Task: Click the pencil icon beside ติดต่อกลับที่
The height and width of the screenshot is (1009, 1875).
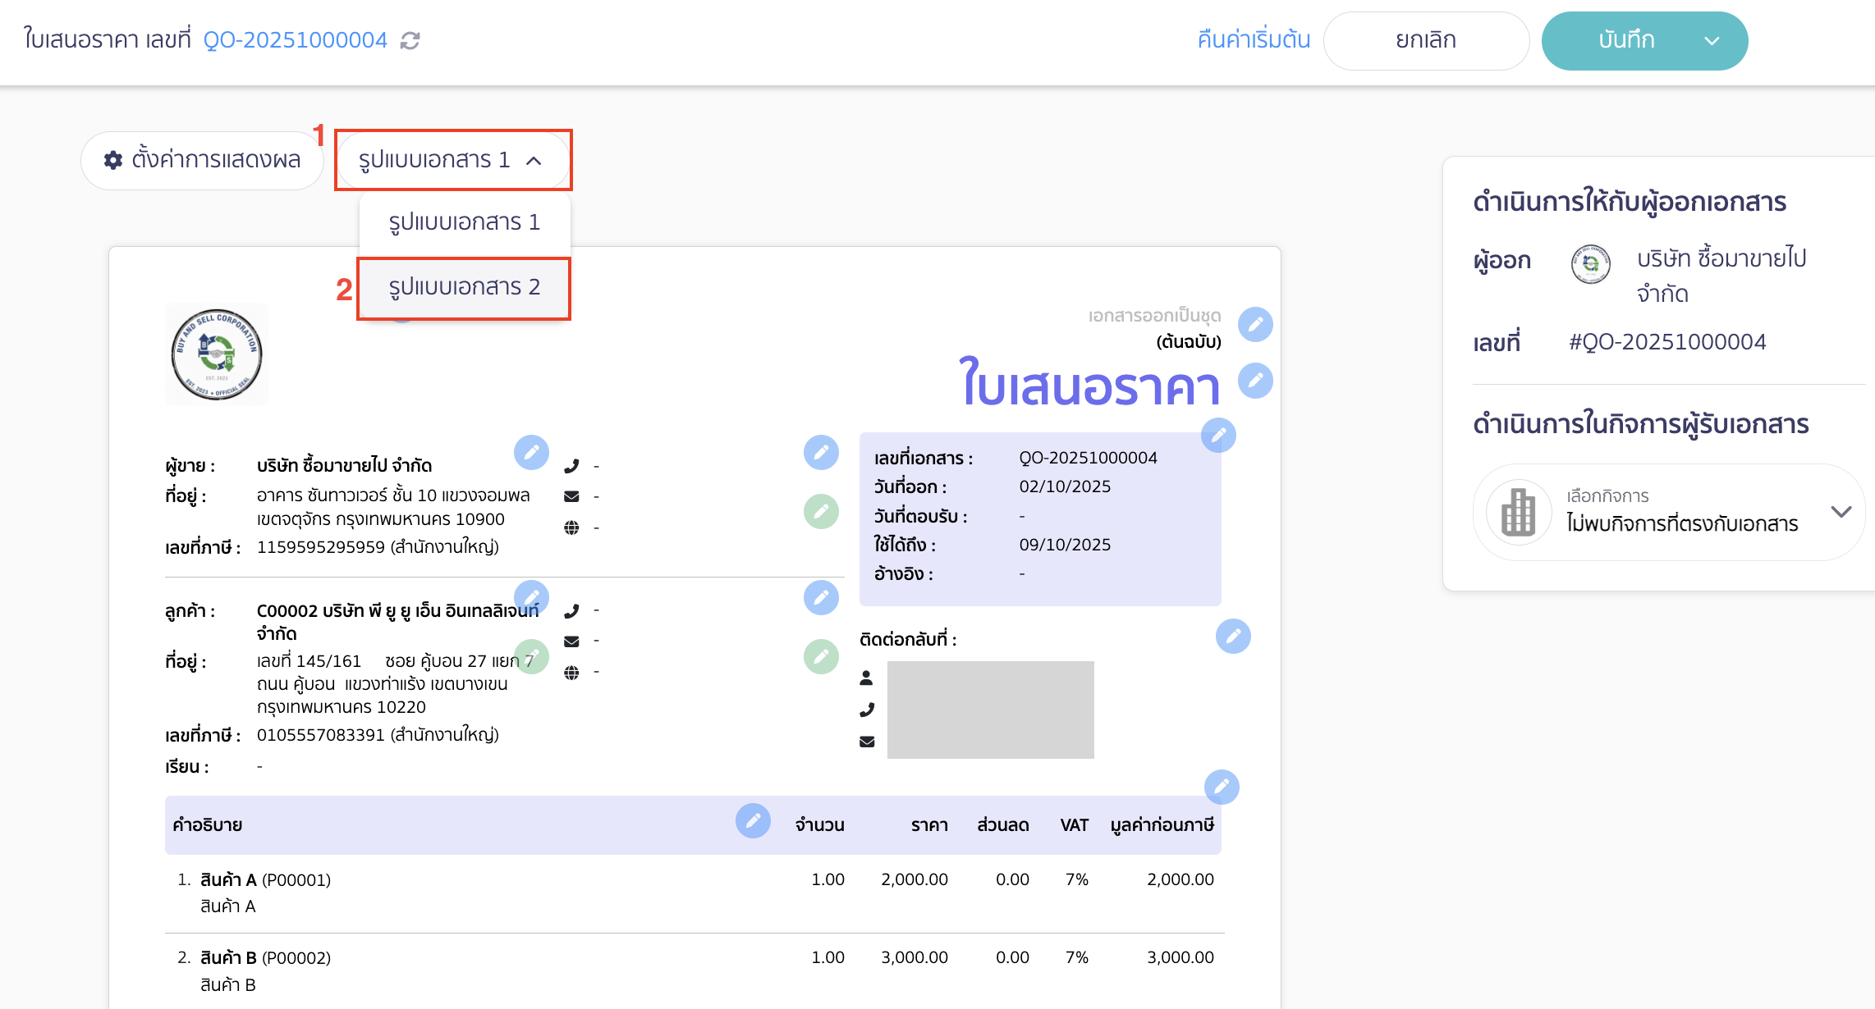Action: point(1232,635)
